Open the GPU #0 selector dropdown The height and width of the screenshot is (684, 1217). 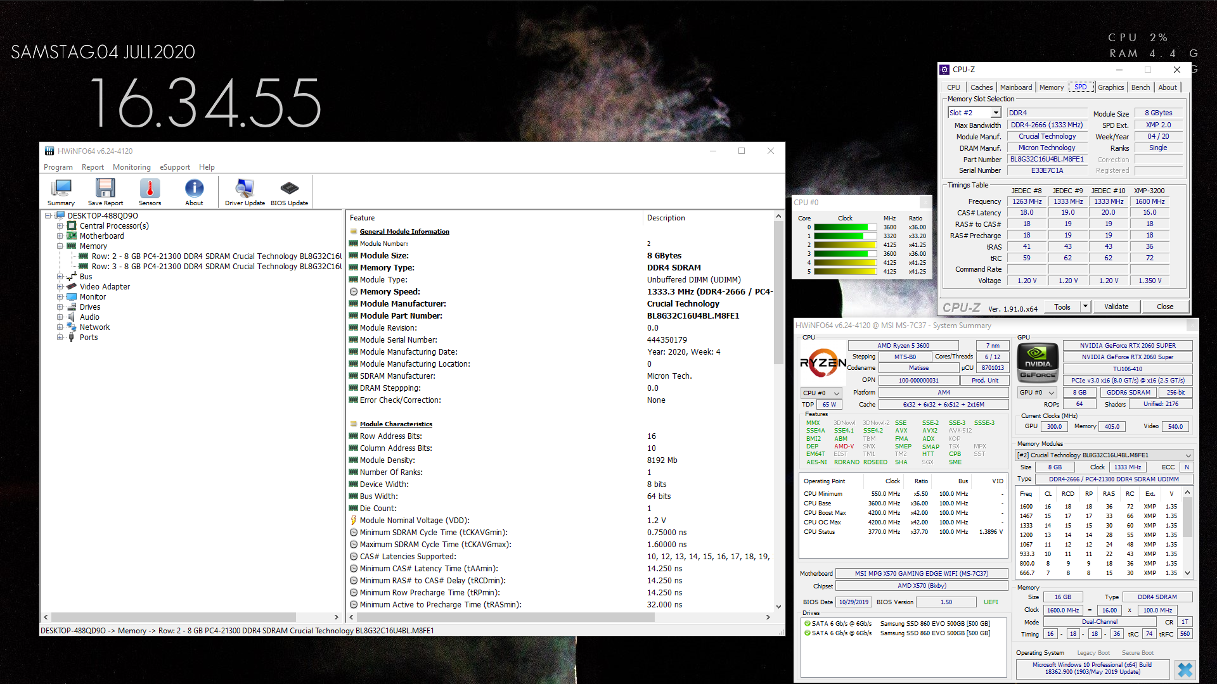tap(1037, 393)
